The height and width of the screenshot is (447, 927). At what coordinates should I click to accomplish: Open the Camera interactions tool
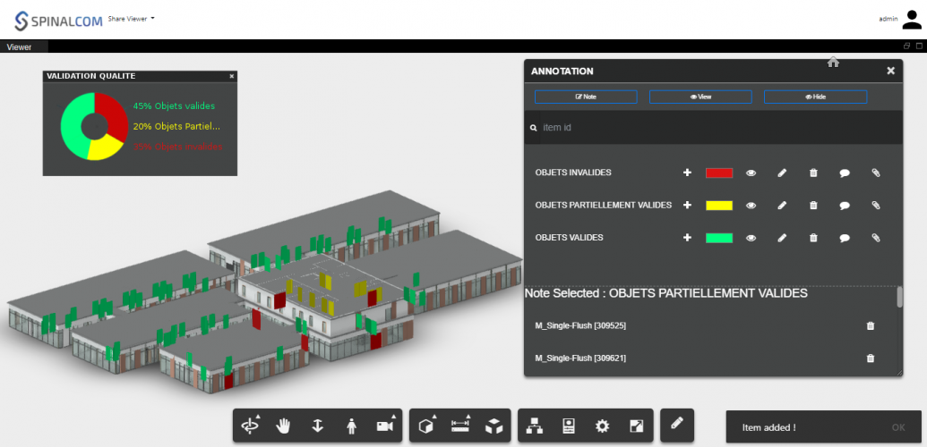pos(385,426)
